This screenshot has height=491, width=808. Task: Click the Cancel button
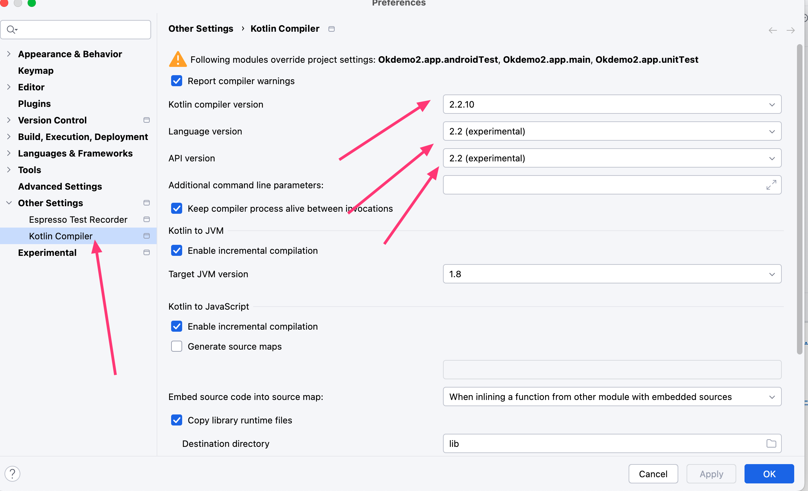click(653, 474)
